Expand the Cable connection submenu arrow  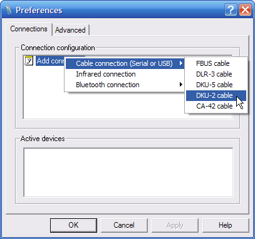pos(181,63)
